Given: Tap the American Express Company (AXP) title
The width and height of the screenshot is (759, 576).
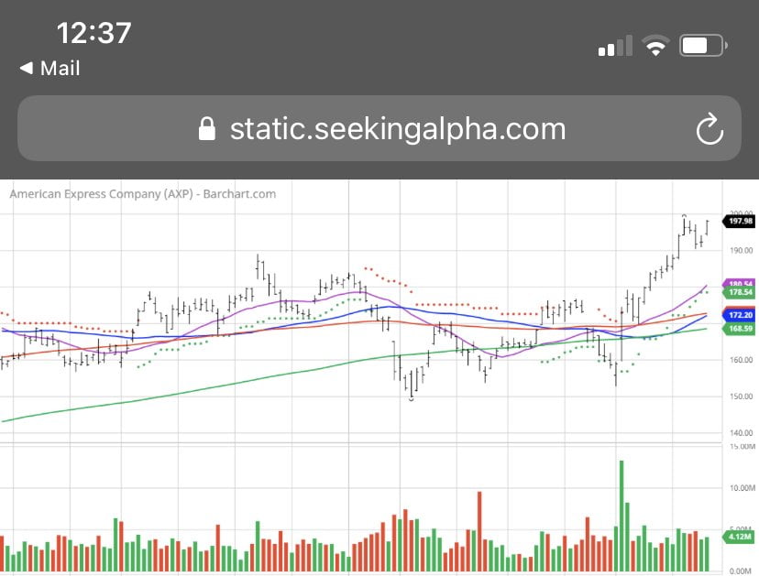Looking at the screenshot, I should pyautogui.click(x=101, y=193).
